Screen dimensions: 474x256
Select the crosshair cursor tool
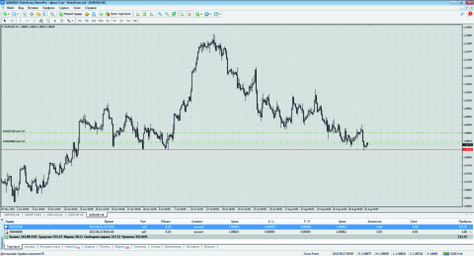pos(12,21)
